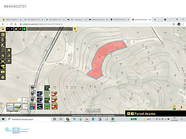Toggle the topmost layer stack option
Screen dimensions: 186x139
(x=33, y=88)
